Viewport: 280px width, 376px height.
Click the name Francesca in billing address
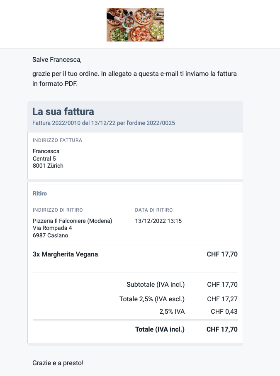pyautogui.click(x=46, y=151)
